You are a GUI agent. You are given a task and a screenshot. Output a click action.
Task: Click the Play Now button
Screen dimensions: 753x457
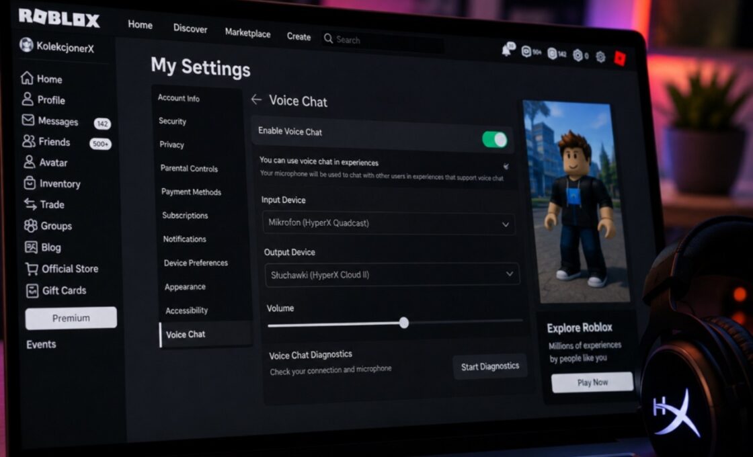click(592, 382)
